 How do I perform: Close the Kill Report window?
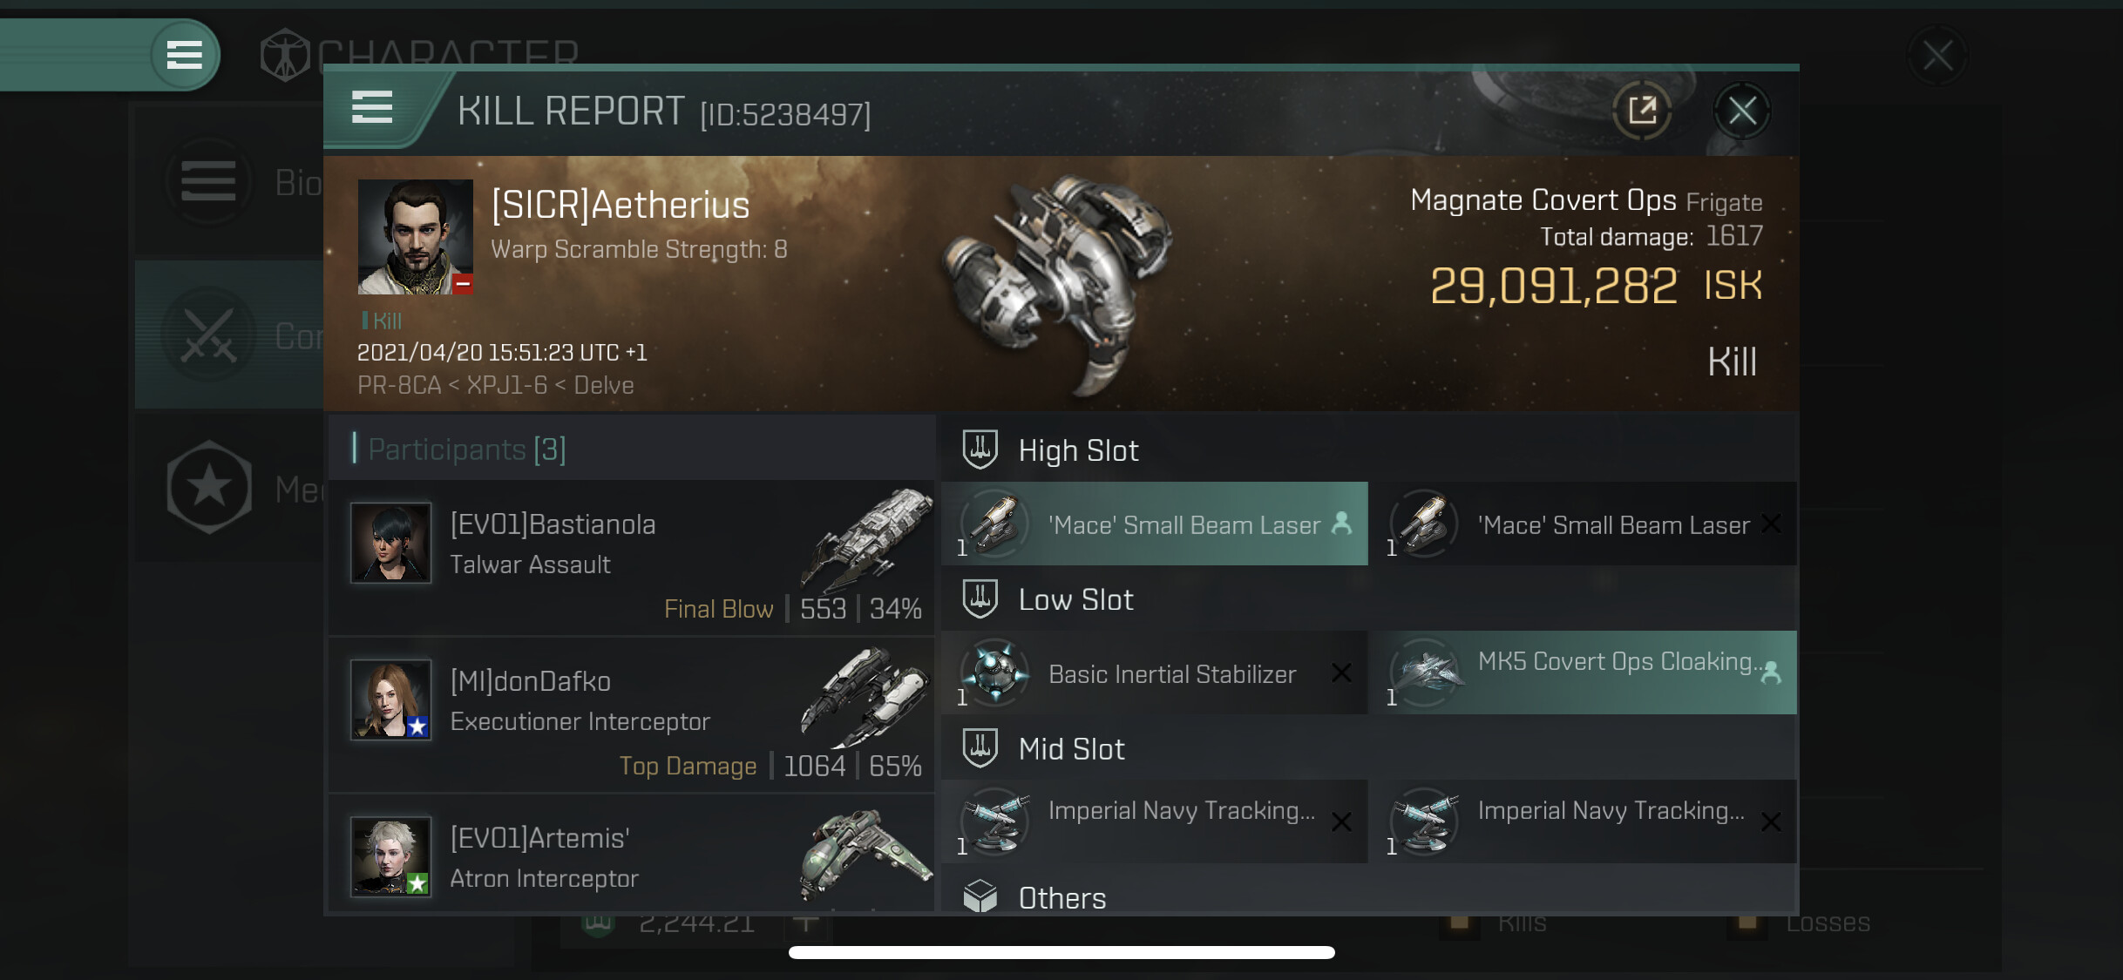[1741, 111]
